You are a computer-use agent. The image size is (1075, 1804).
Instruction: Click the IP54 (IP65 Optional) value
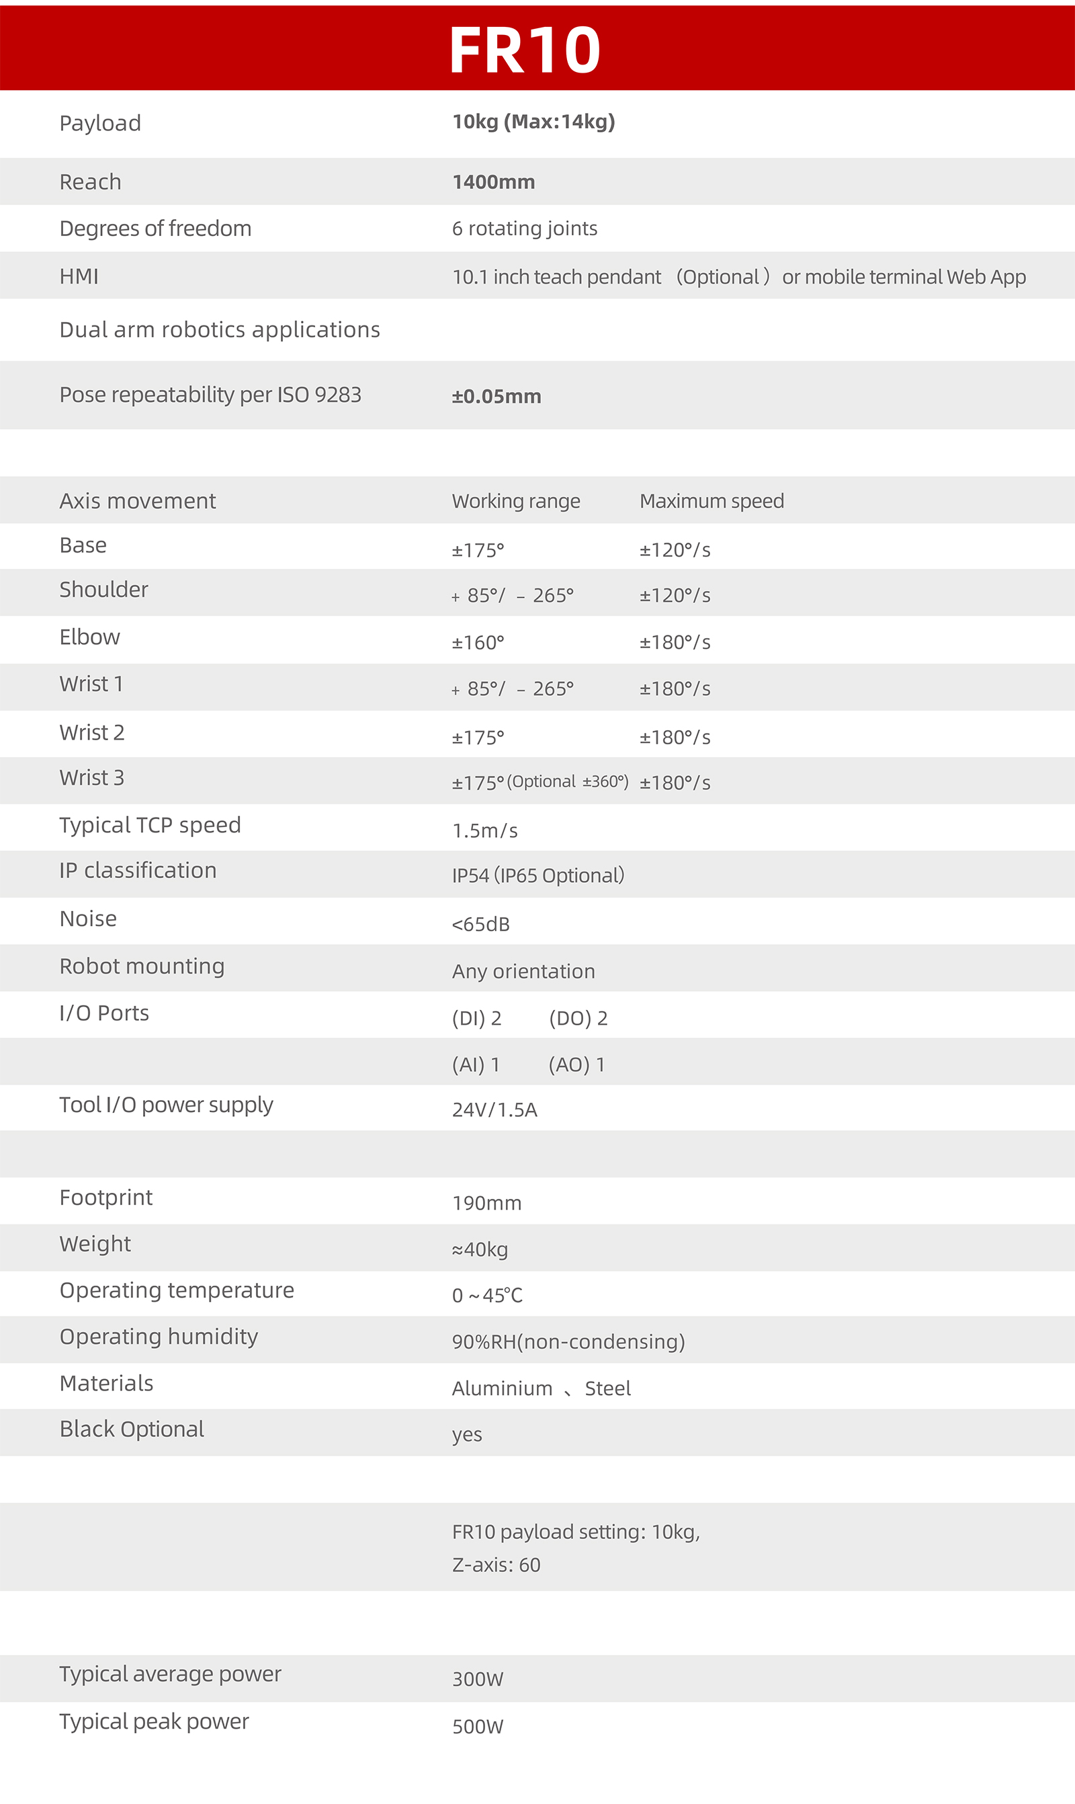click(537, 875)
